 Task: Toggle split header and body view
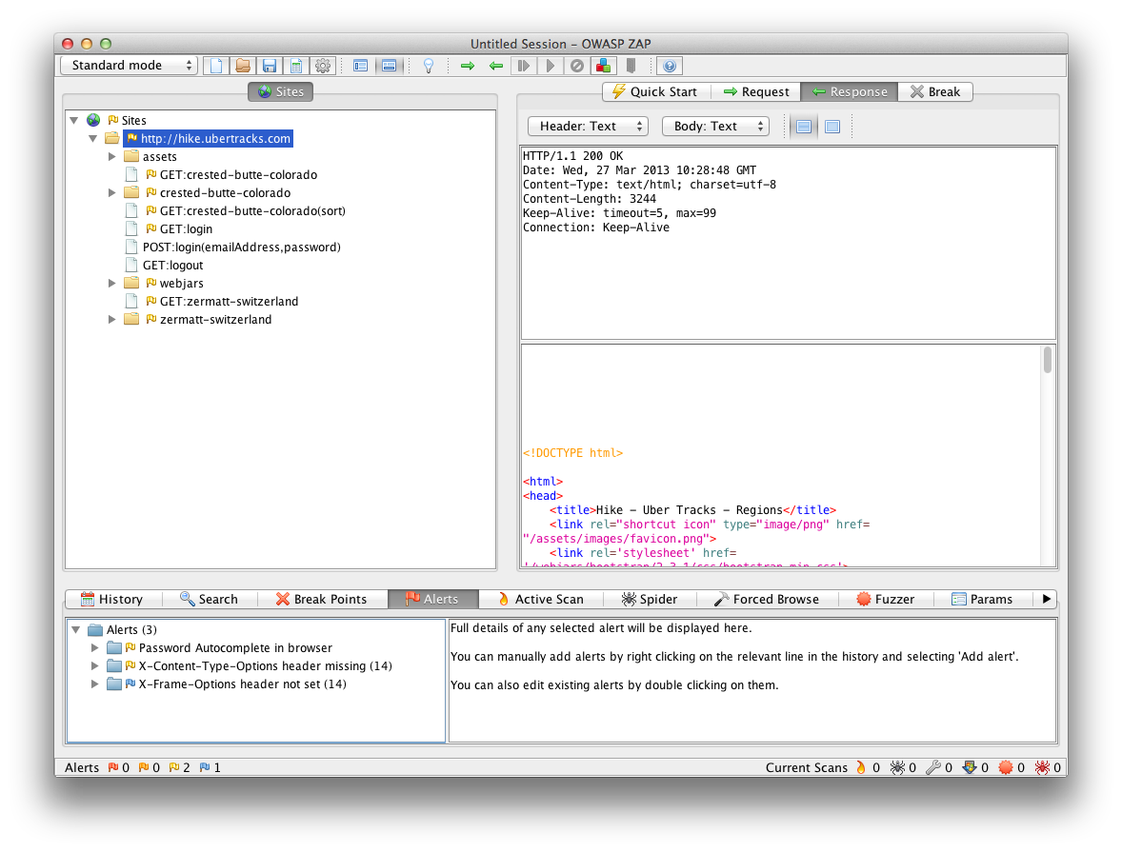click(803, 127)
